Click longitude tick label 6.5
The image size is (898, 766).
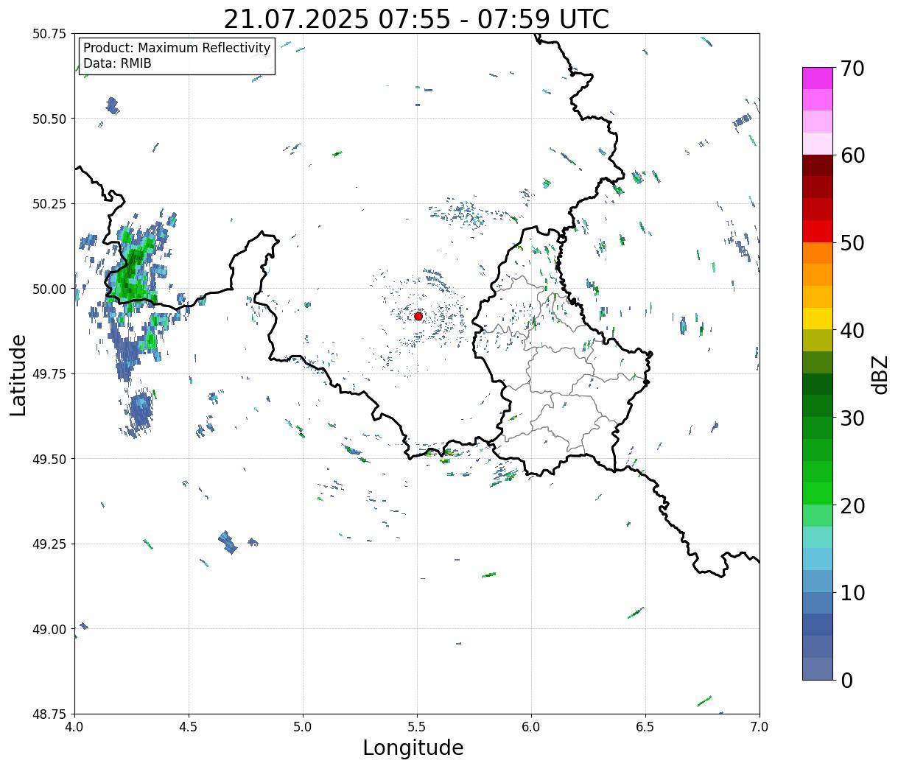point(645,727)
